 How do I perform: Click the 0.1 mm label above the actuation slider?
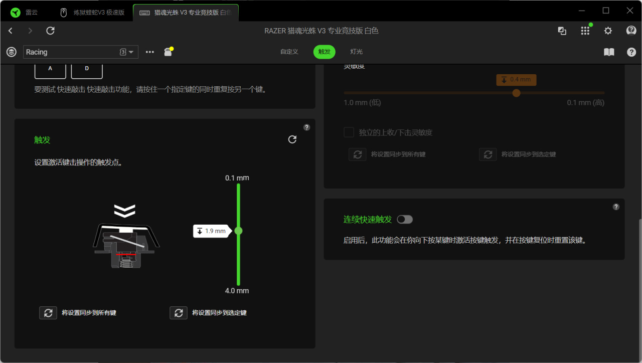[x=237, y=178]
